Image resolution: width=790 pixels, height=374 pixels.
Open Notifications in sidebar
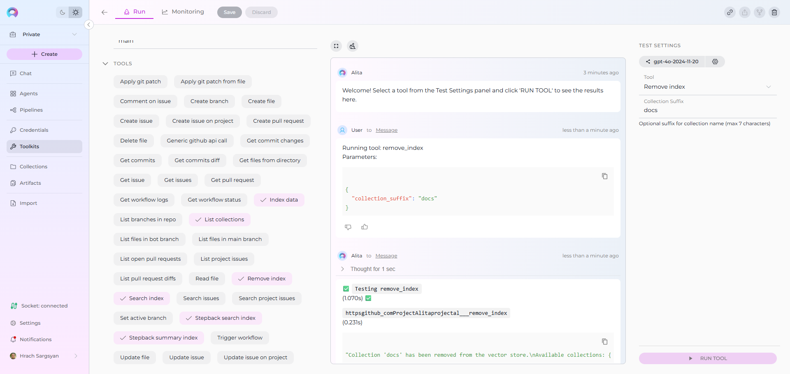point(44,340)
